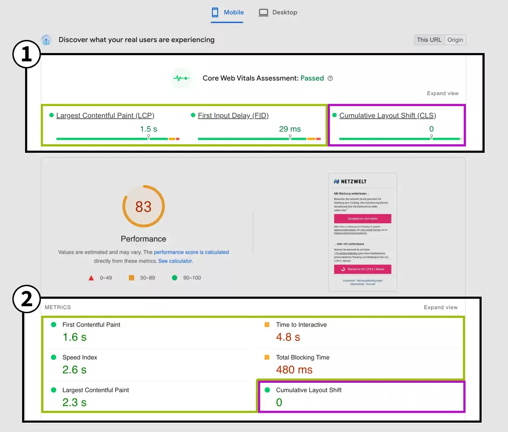The width and height of the screenshot is (508, 432).
Task: Expand view of the Metrics section
Action: coord(440,307)
